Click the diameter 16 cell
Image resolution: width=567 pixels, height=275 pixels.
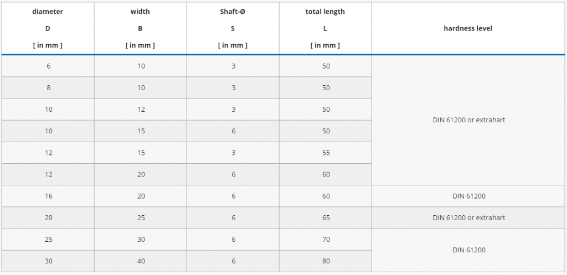49,196
